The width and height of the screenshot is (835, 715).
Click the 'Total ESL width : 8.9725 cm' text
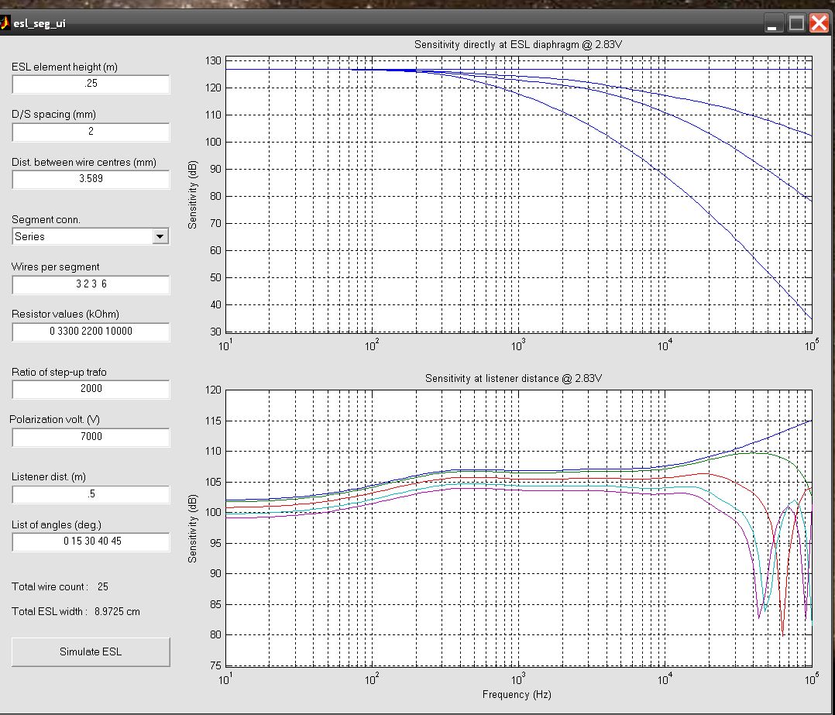[76, 612]
